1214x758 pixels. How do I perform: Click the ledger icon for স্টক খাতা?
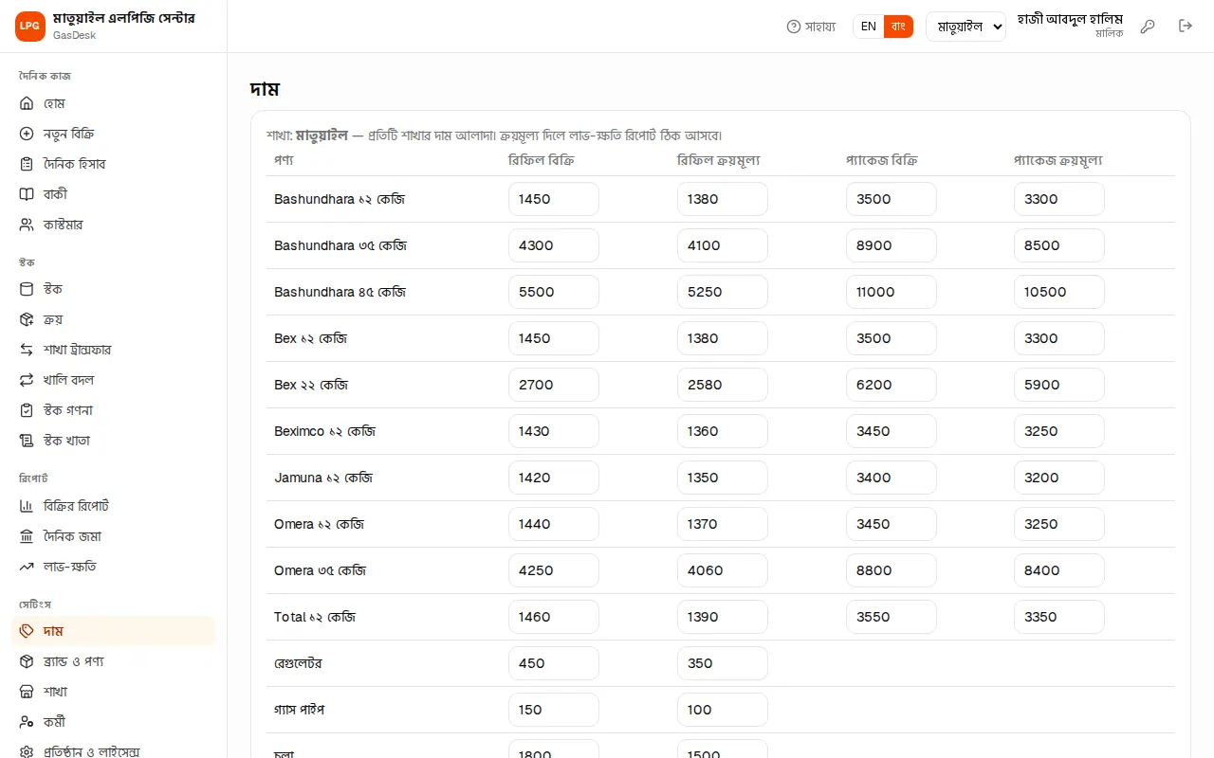coord(27,441)
